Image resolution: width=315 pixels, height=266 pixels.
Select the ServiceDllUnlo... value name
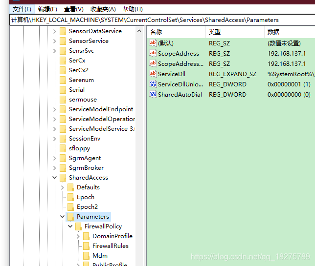pos(180,84)
